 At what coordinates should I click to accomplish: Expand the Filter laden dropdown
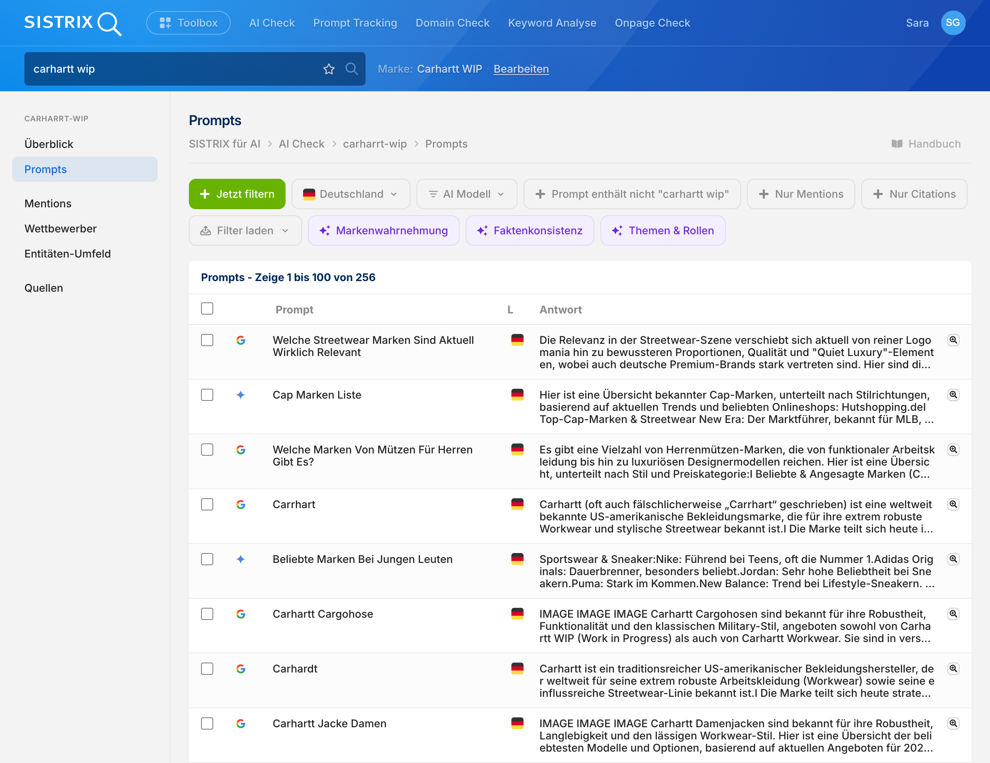click(x=245, y=231)
